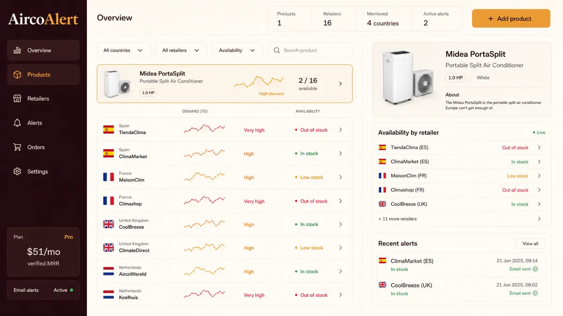
Task: Click the Netherlands flag beside AircoWereld
Action: [108, 271]
